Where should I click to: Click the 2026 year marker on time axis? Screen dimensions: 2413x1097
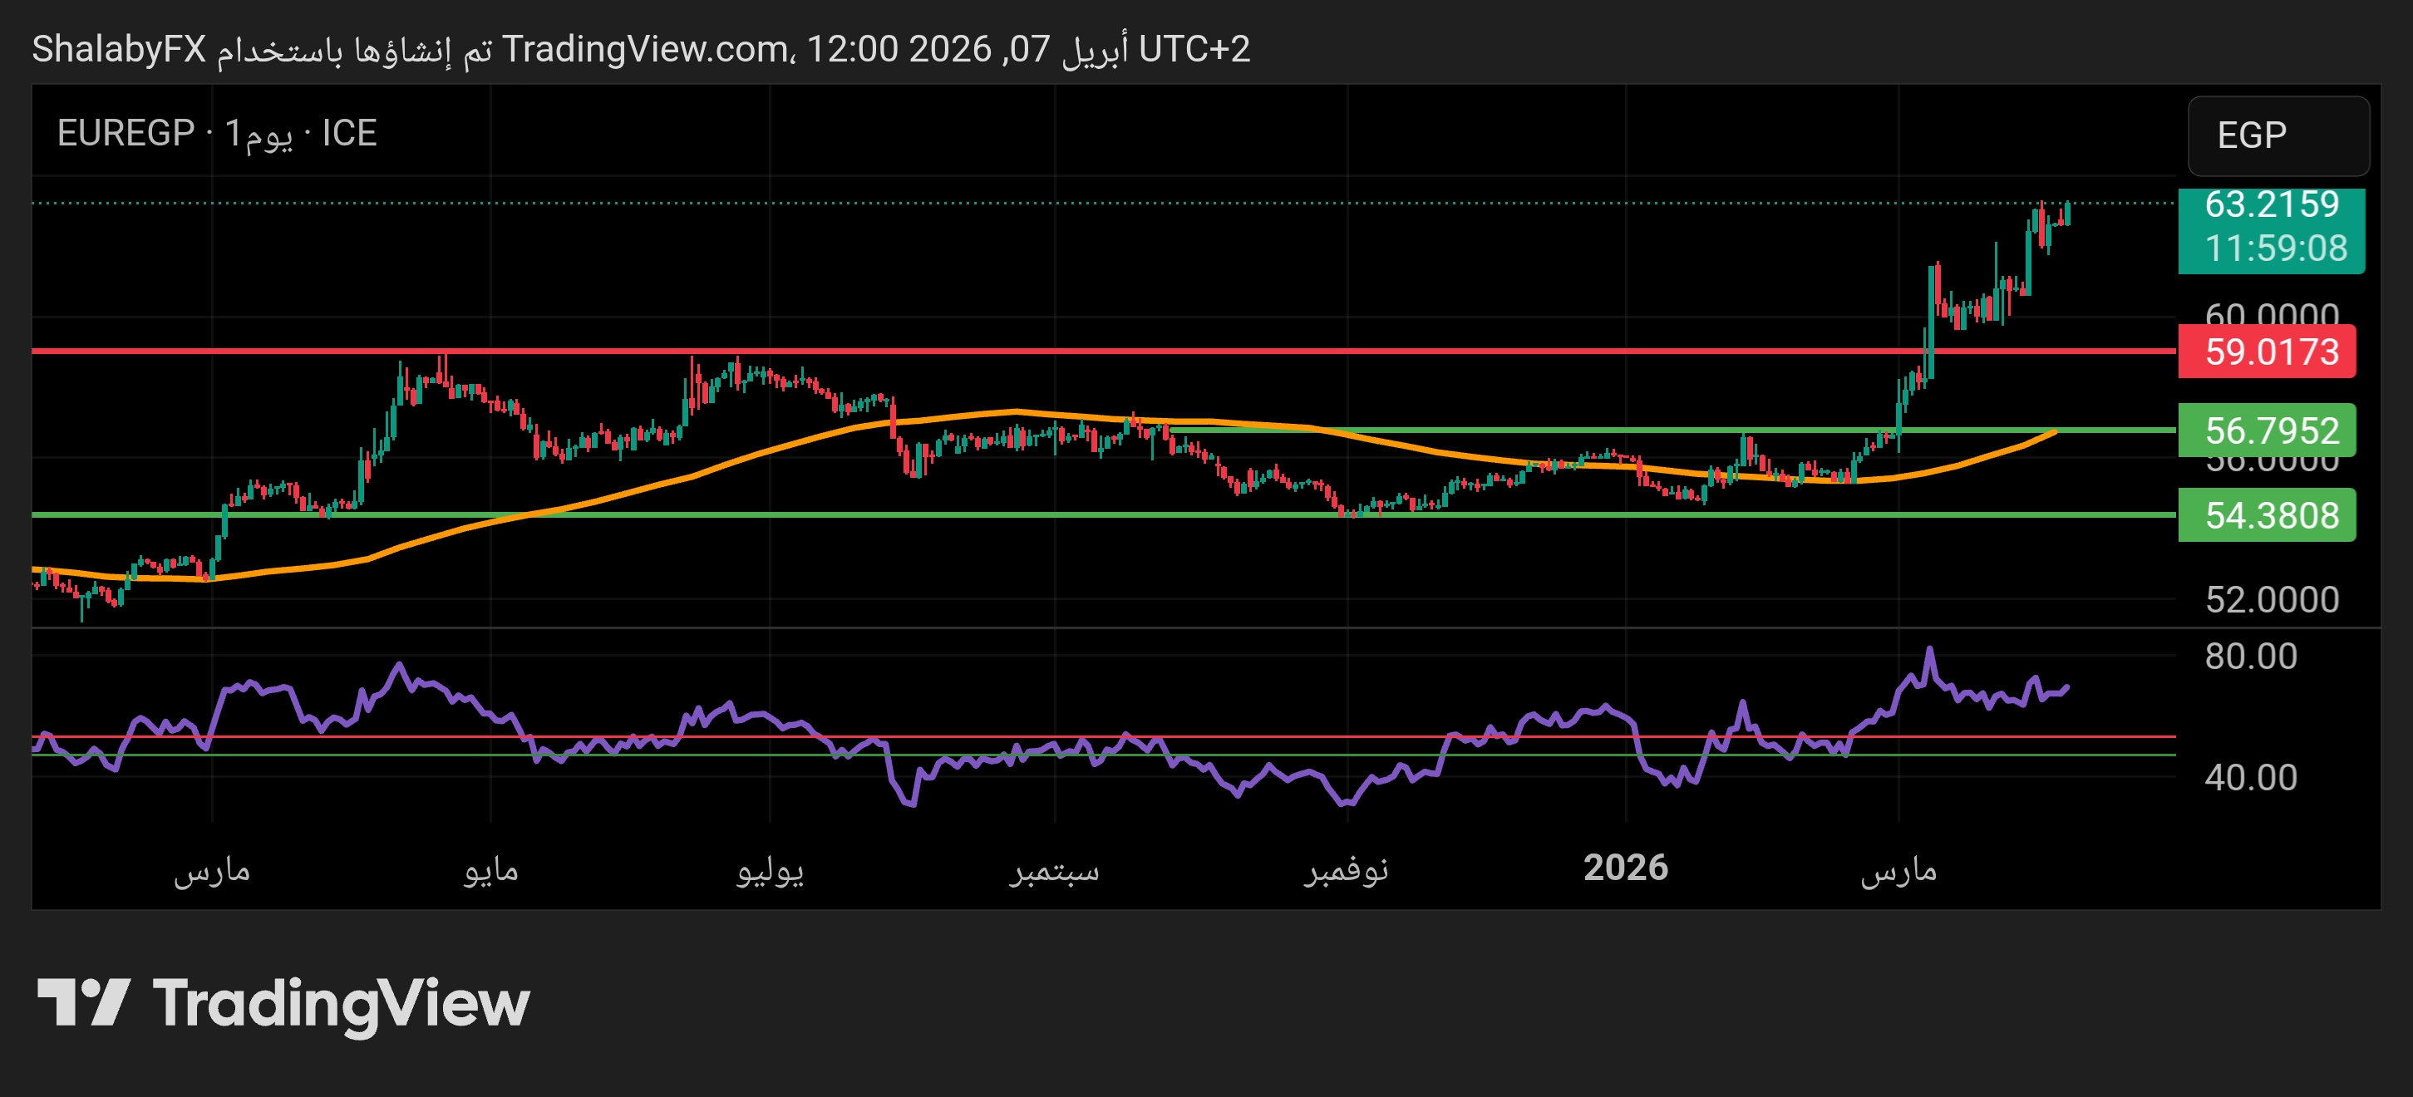pyautogui.click(x=1625, y=868)
